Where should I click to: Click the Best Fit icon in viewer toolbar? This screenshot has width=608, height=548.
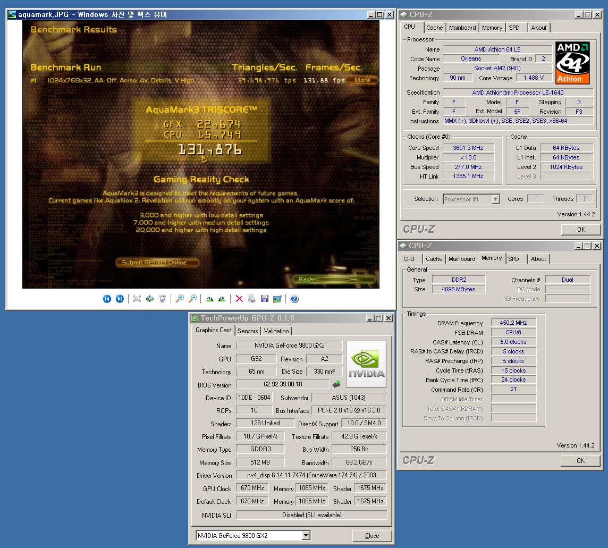coord(137,299)
